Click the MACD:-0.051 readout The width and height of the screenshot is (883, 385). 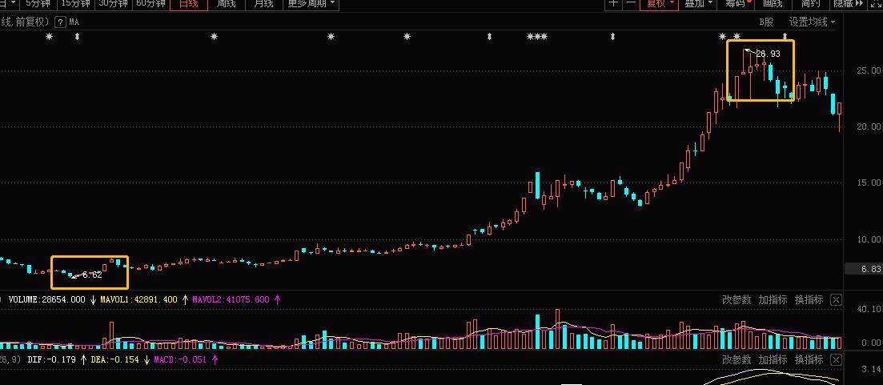[179, 359]
